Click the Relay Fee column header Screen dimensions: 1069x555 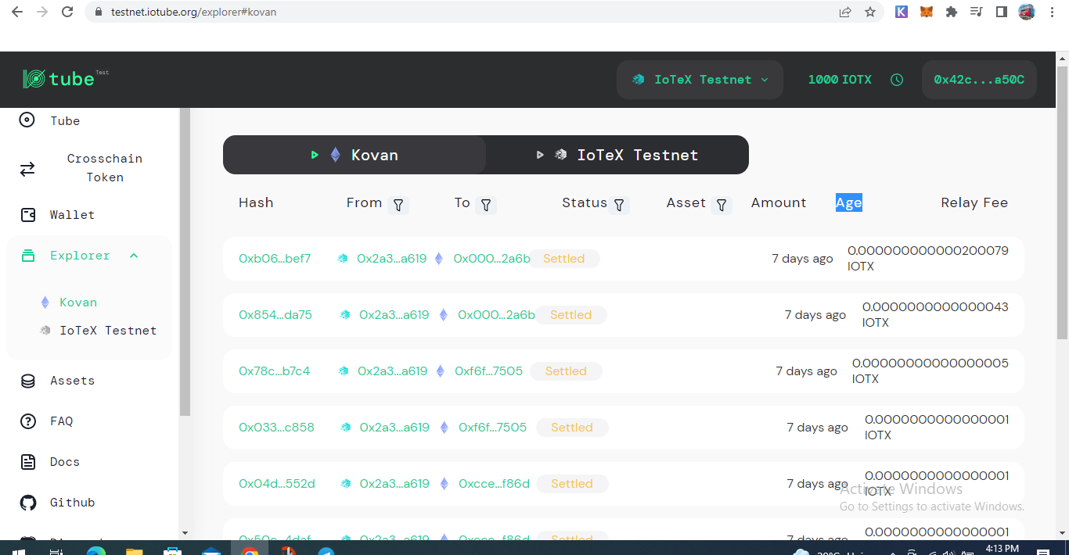(x=974, y=202)
